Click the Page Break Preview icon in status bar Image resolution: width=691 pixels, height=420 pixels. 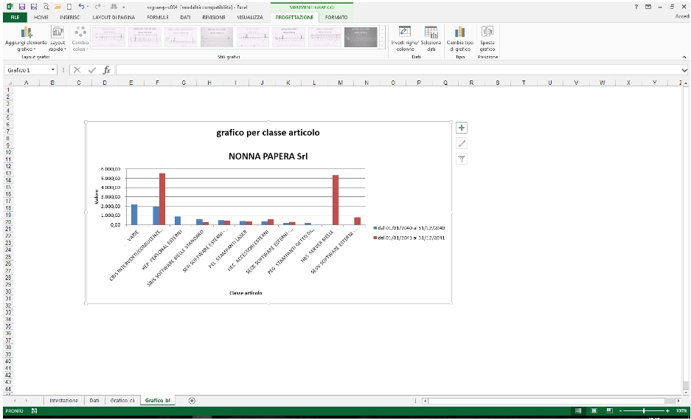tap(609, 411)
